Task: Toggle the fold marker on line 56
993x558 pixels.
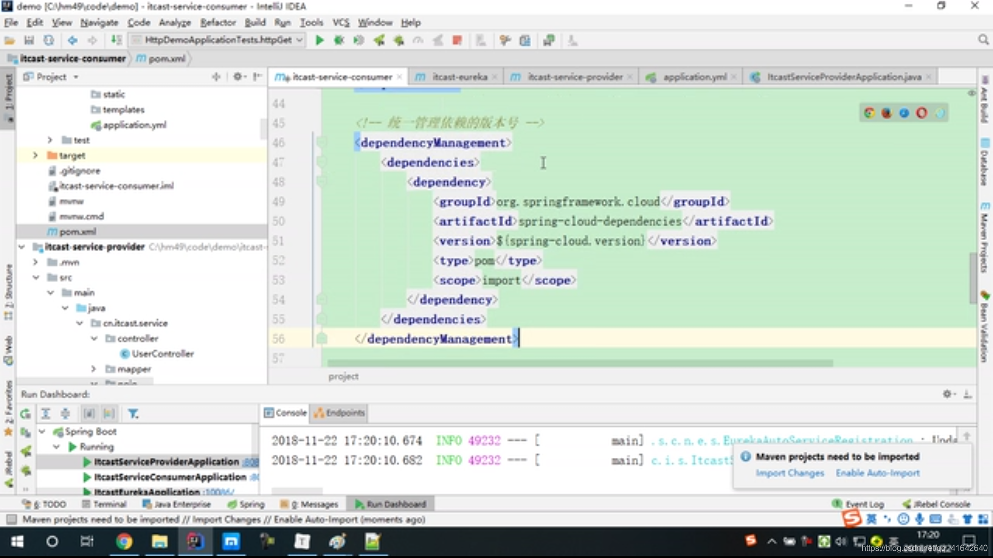Action: 321,338
